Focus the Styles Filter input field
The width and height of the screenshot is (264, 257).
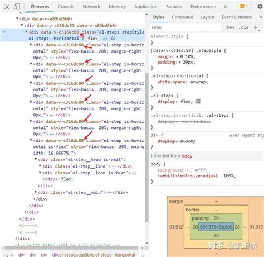coord(185,27)
